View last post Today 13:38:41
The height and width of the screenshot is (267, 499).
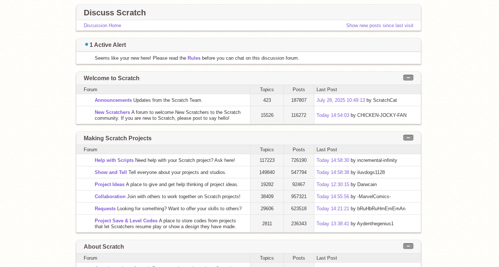click(333, 223)
